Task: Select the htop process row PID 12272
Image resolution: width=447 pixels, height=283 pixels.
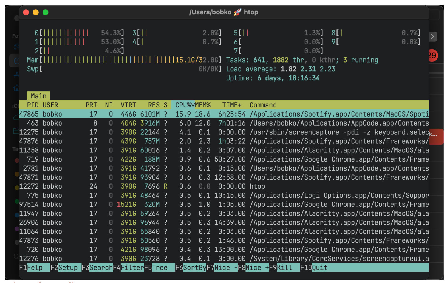Action: point(224,186)
